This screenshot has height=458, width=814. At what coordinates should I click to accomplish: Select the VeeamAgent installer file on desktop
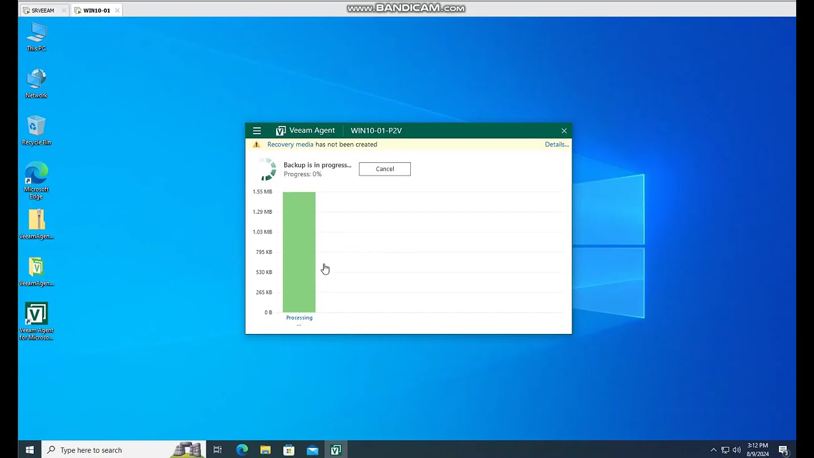pyautogui.click(x=36, y=272)
